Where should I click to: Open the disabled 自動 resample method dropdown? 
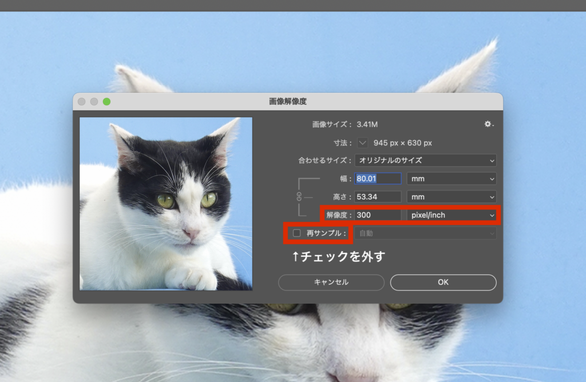(425, 233)
